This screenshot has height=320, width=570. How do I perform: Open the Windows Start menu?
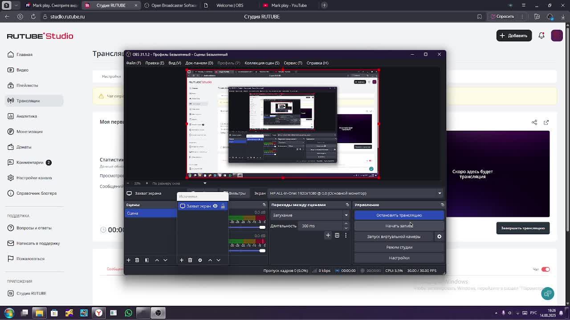9,313
